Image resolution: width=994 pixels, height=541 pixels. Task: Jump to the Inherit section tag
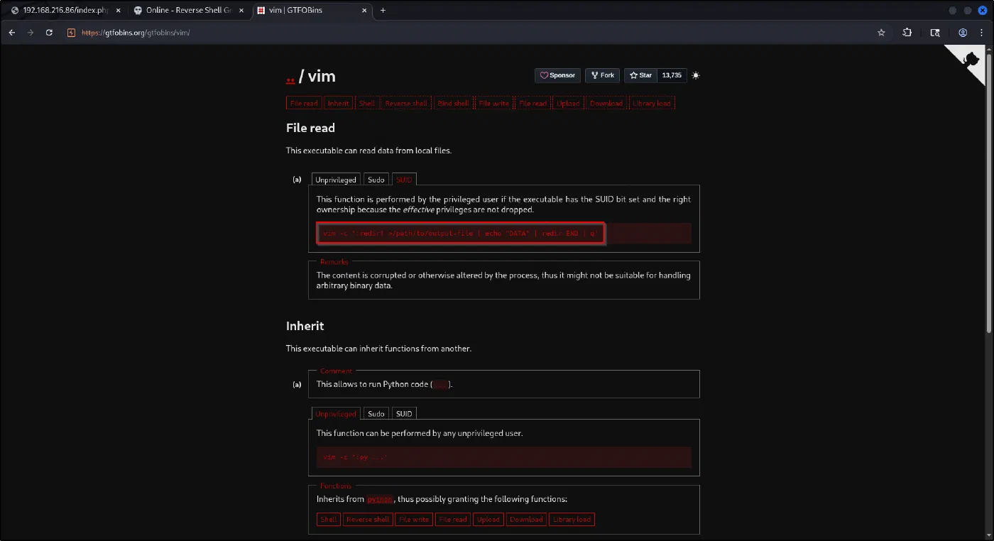[x=339, y=103]
